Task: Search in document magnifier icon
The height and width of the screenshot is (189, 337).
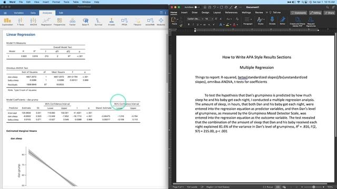Action: coord(328,7)
